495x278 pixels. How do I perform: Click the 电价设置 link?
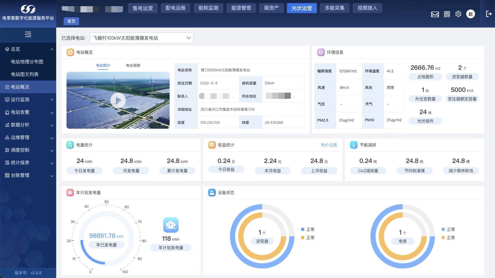click(x=329, y=145)
